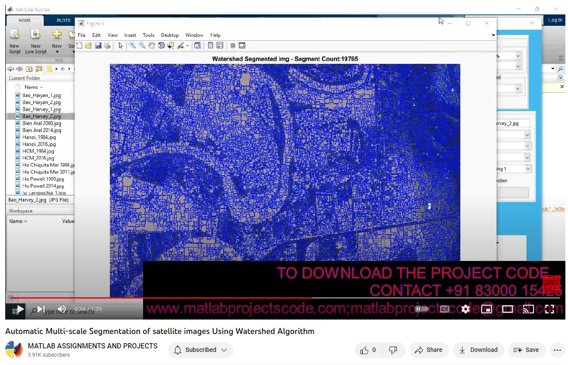Select Hanoi_1984.jpg in the Current Folder list
This screenshot has height=365, width=568.
point(39,137)
